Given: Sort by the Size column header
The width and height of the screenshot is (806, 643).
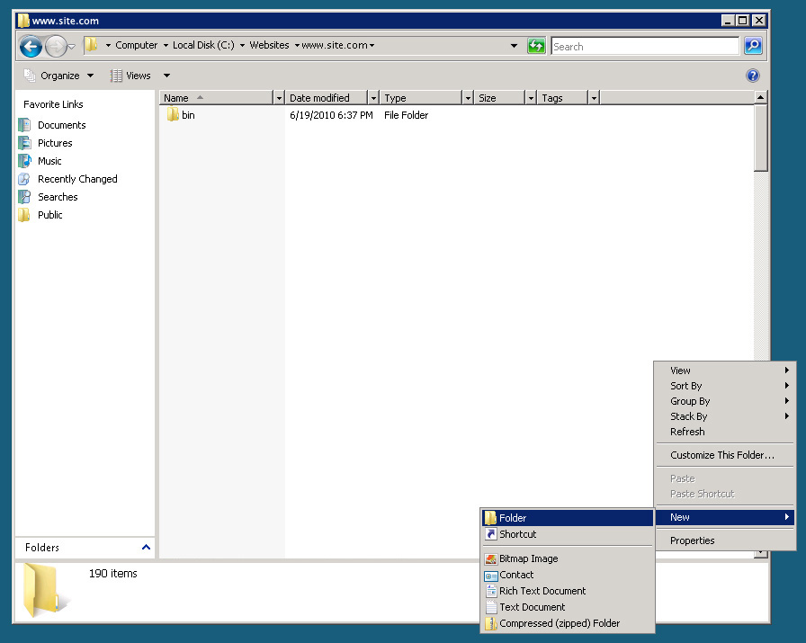Looking at the screenshot, I should 499,98.
